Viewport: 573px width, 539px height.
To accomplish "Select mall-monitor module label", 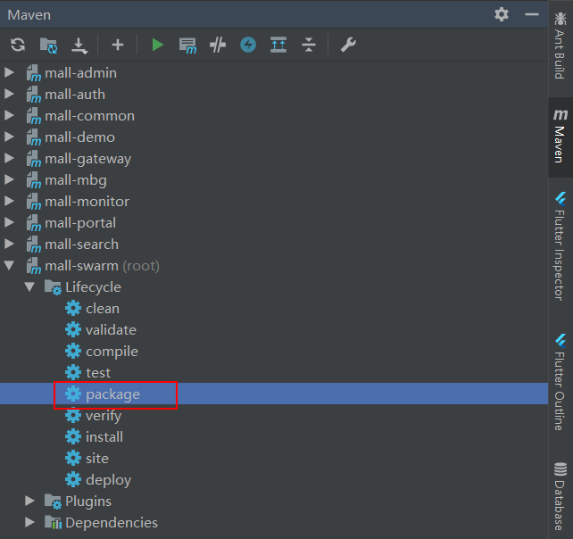I will (87, 202).
